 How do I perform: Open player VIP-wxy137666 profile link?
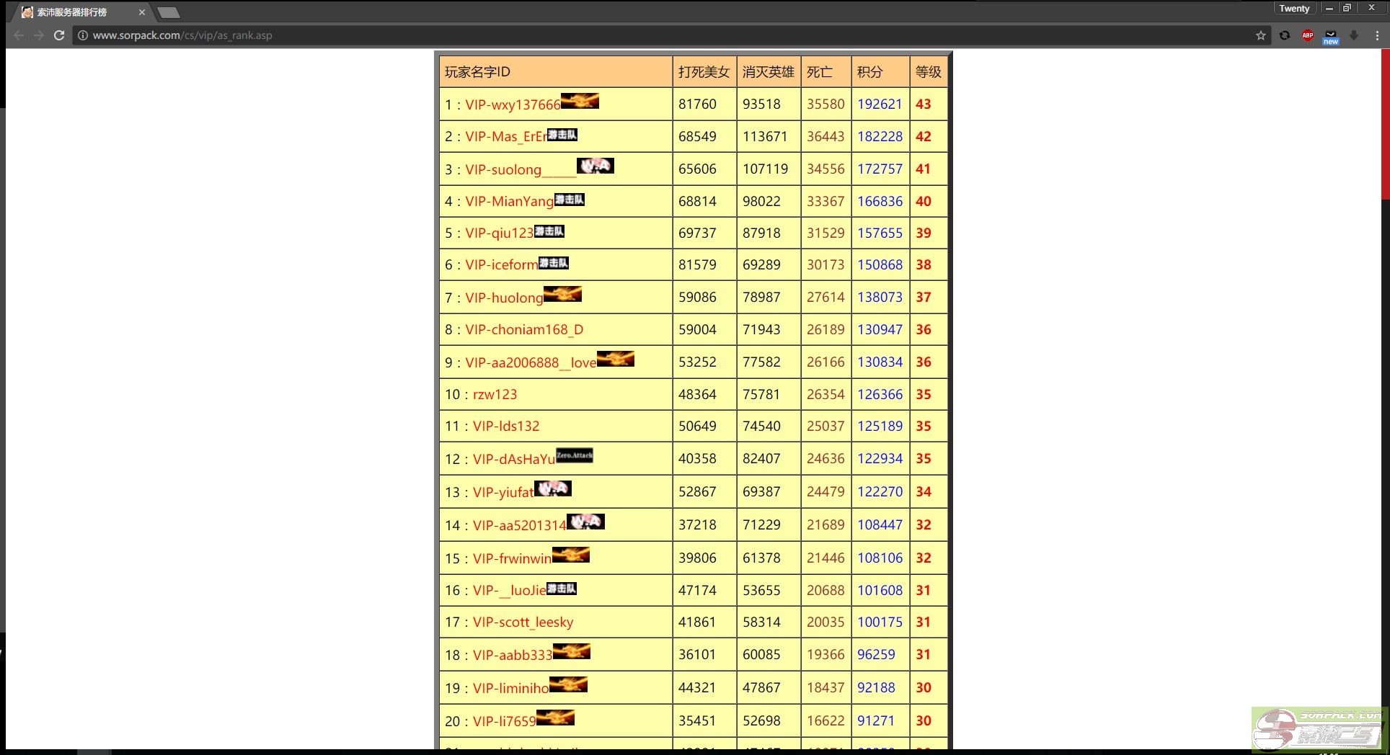(x=513, y=105)
